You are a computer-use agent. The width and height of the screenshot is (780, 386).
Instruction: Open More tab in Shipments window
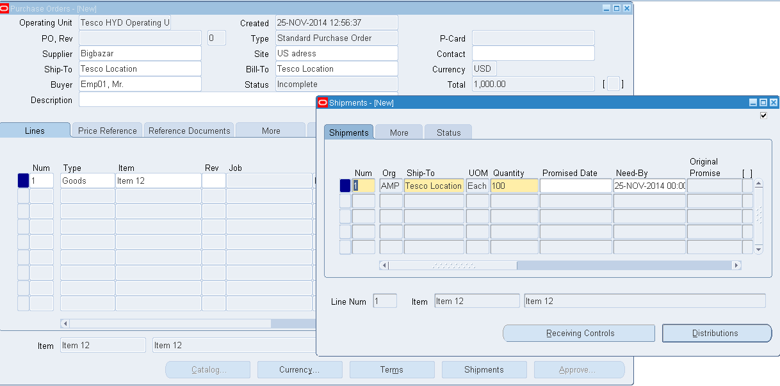399,132
